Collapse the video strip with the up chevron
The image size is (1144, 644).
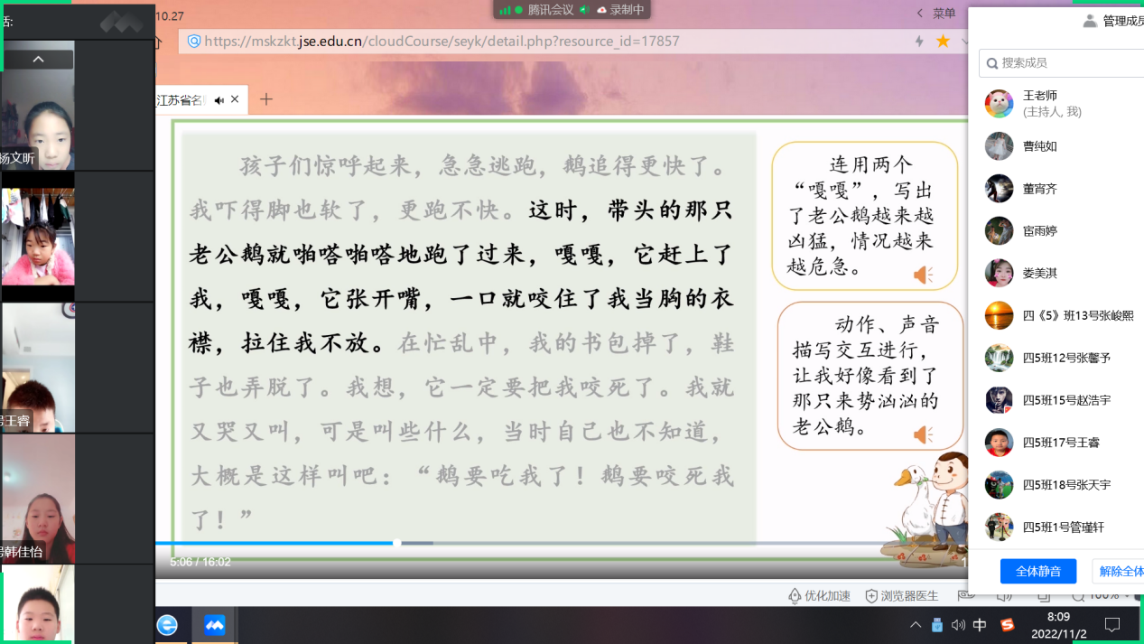(x=38, y=60)
